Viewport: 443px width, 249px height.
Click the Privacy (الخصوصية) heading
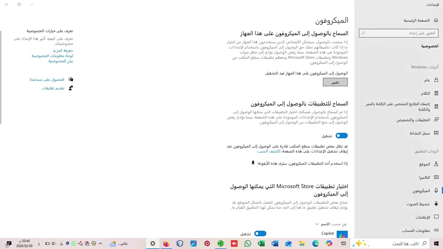click(430, 46)
